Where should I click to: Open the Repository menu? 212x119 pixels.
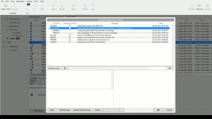tap(21, 1)
